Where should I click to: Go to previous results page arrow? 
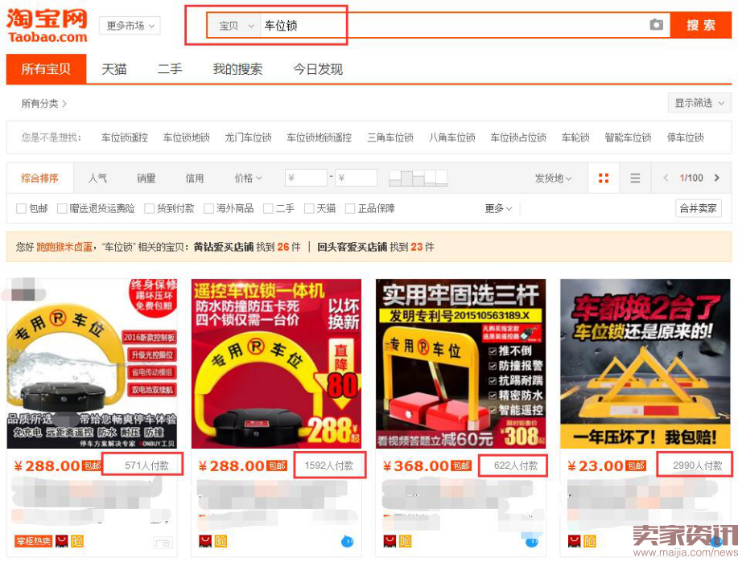[x=665, y=178]
